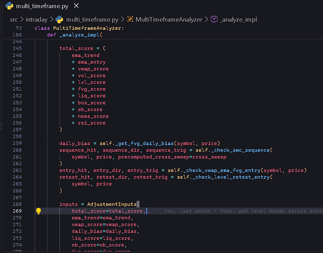Image resolution: width=323 pixels, height=253 pixels.
Task: Select line number 245 in the gutter
Action: click(17, 49)
